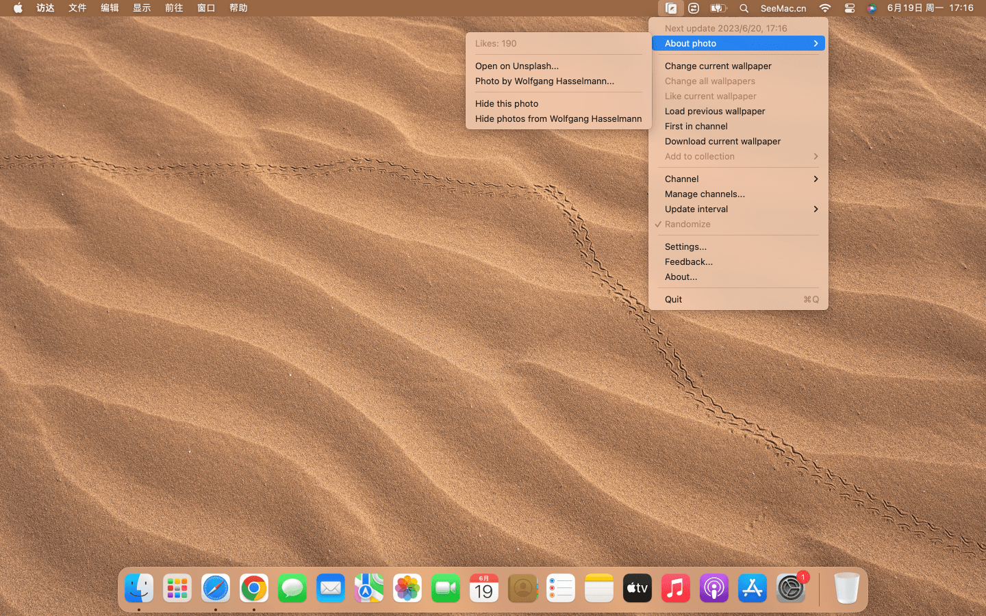
Task: Open Spotlight search magnifier icon
Action: [x=744, y=8]
